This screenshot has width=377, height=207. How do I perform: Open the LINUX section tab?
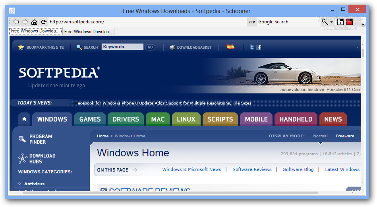pyautogui.click(x=186, y=119)
